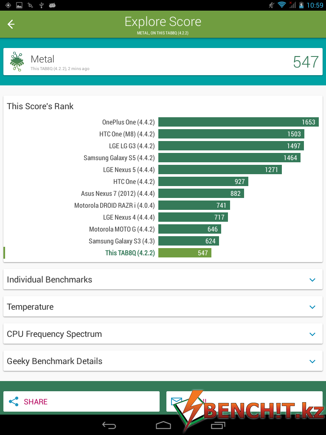Tap the Android back navigation button
The height and width of the screenshot is (435, 326).
109,425
